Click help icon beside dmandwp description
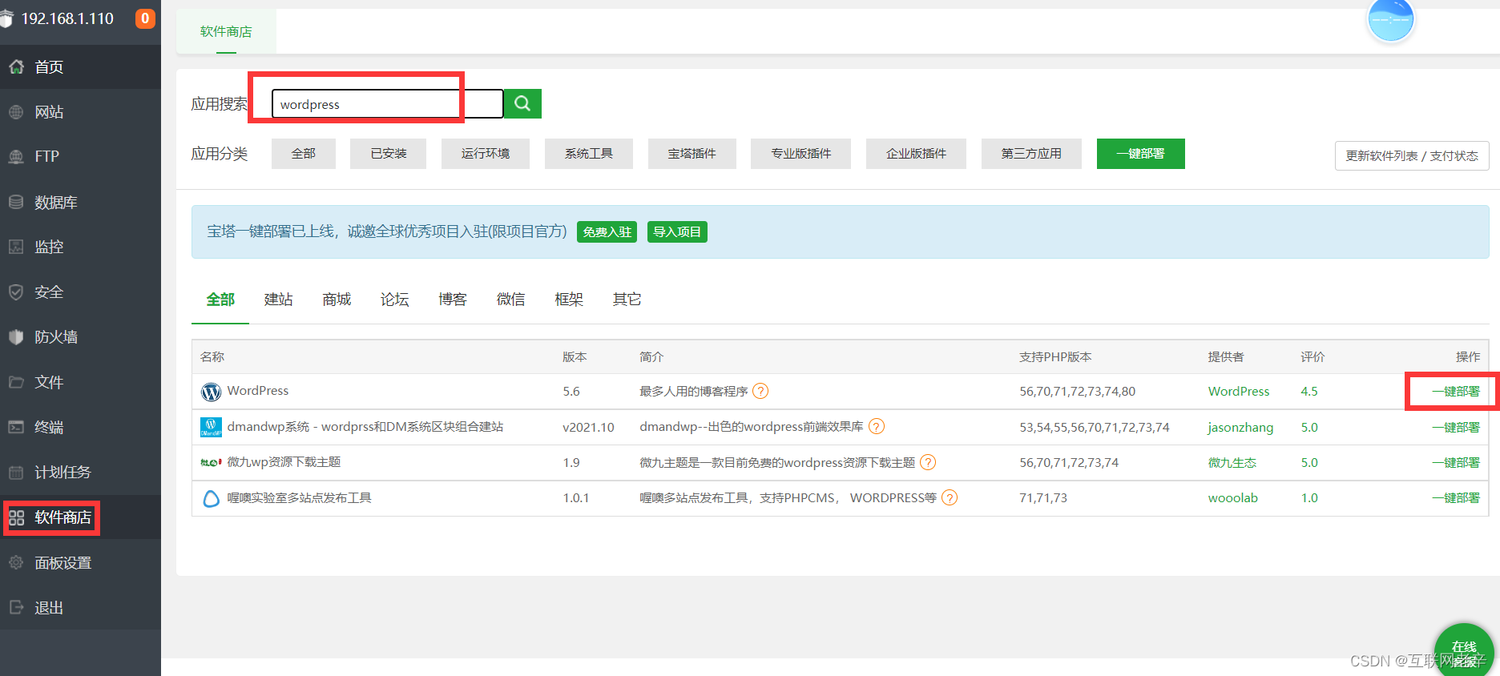The width and height of the screenshot is (1500, 676). [877, 426]
